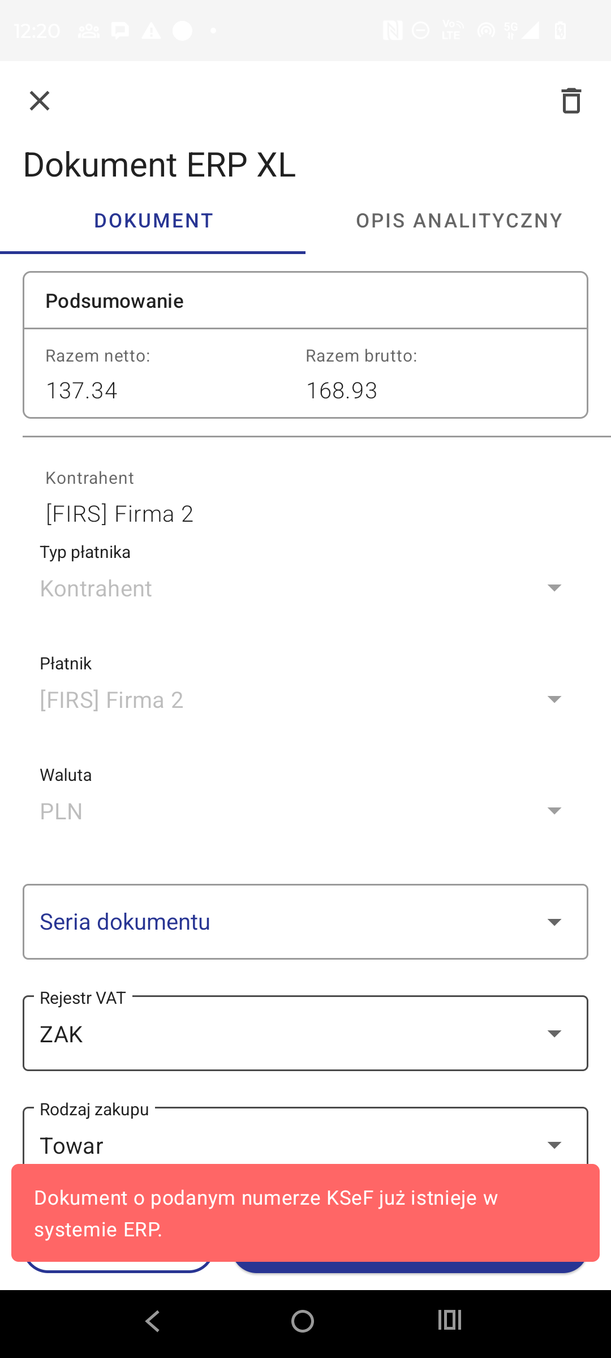Close the Dokument ERP XL screen
This screenshot has height=1358, width=611.
click(40, 101)
